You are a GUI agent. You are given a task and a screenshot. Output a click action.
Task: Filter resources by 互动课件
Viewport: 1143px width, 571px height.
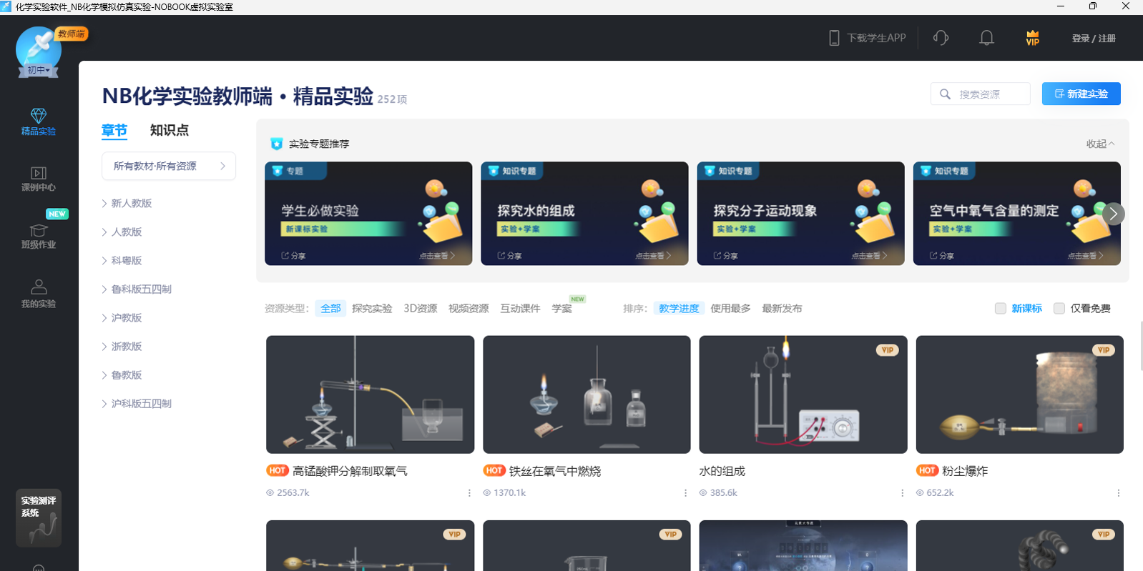(x=520, y=308)
